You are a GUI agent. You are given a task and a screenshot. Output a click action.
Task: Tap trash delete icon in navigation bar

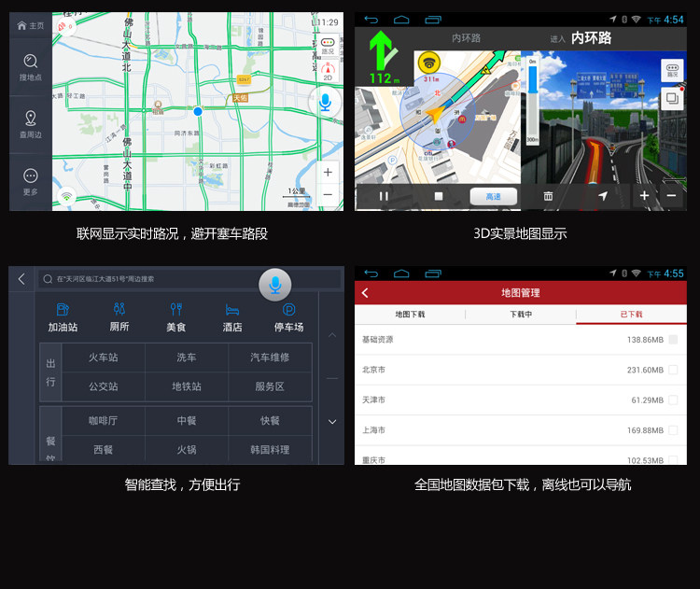[548, 196]
